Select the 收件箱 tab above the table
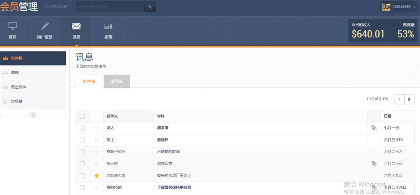The width and height of the screenshot is (420, 195). tap(89, 81)
